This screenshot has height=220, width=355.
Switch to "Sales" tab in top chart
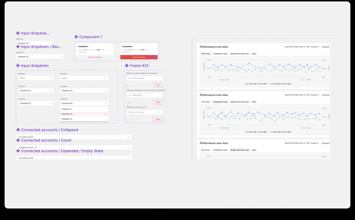(254, 54)
